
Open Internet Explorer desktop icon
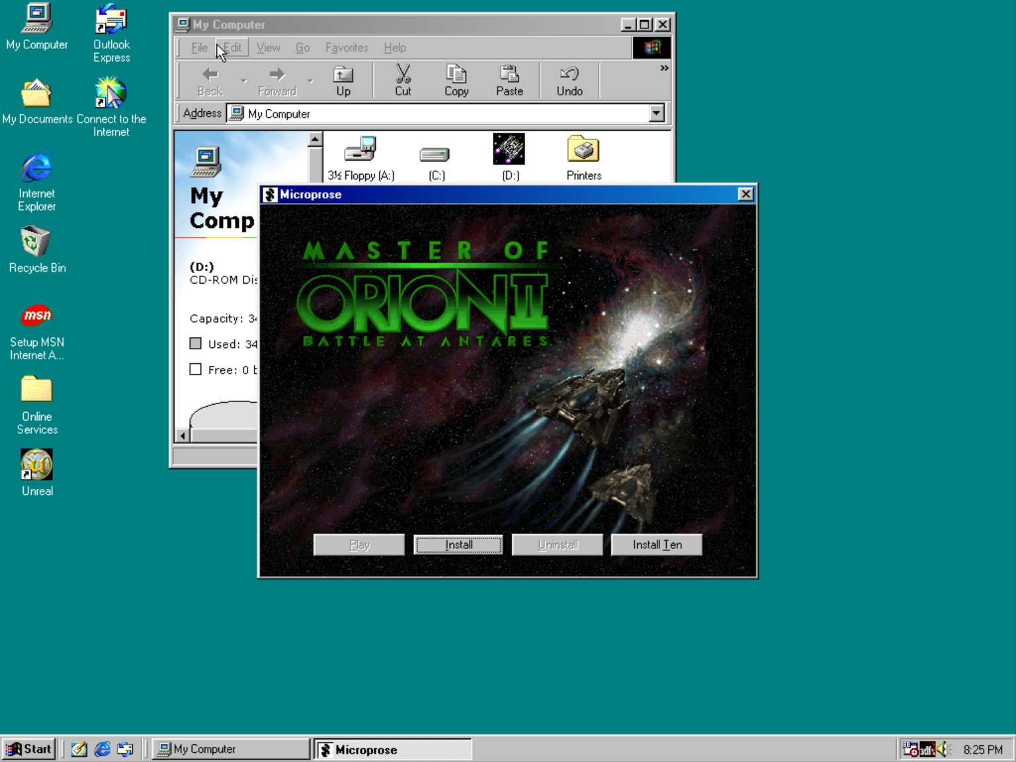(36, 182)
